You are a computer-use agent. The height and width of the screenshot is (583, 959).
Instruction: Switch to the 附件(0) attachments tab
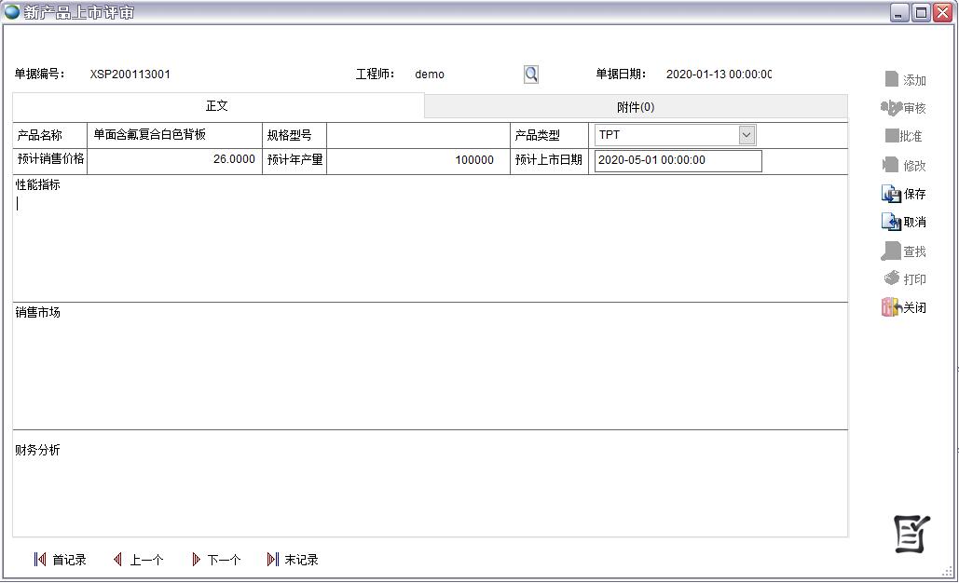(x=636, y=107)
